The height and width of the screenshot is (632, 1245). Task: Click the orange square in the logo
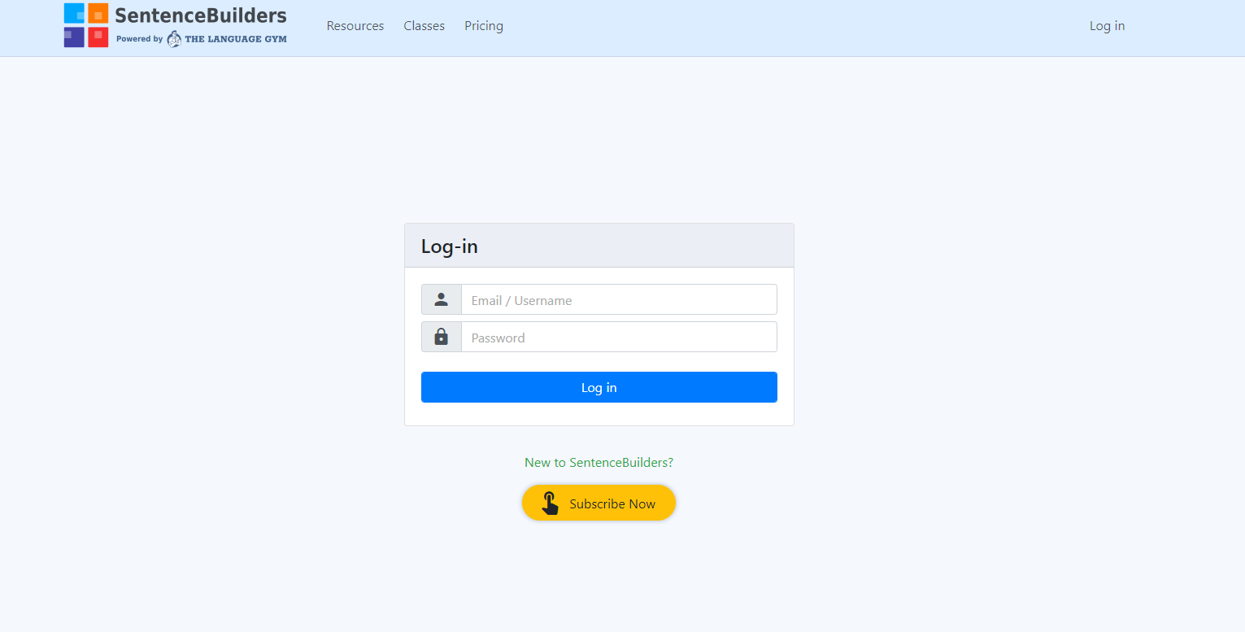pos(98,13)
